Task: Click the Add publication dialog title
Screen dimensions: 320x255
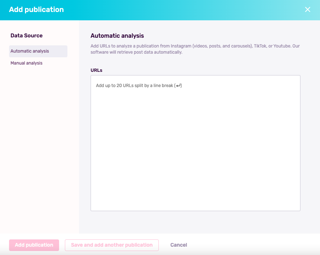Action: 36,9
